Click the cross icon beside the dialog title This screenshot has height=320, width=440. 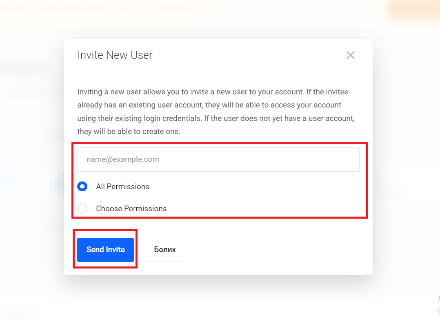(351, 55)
